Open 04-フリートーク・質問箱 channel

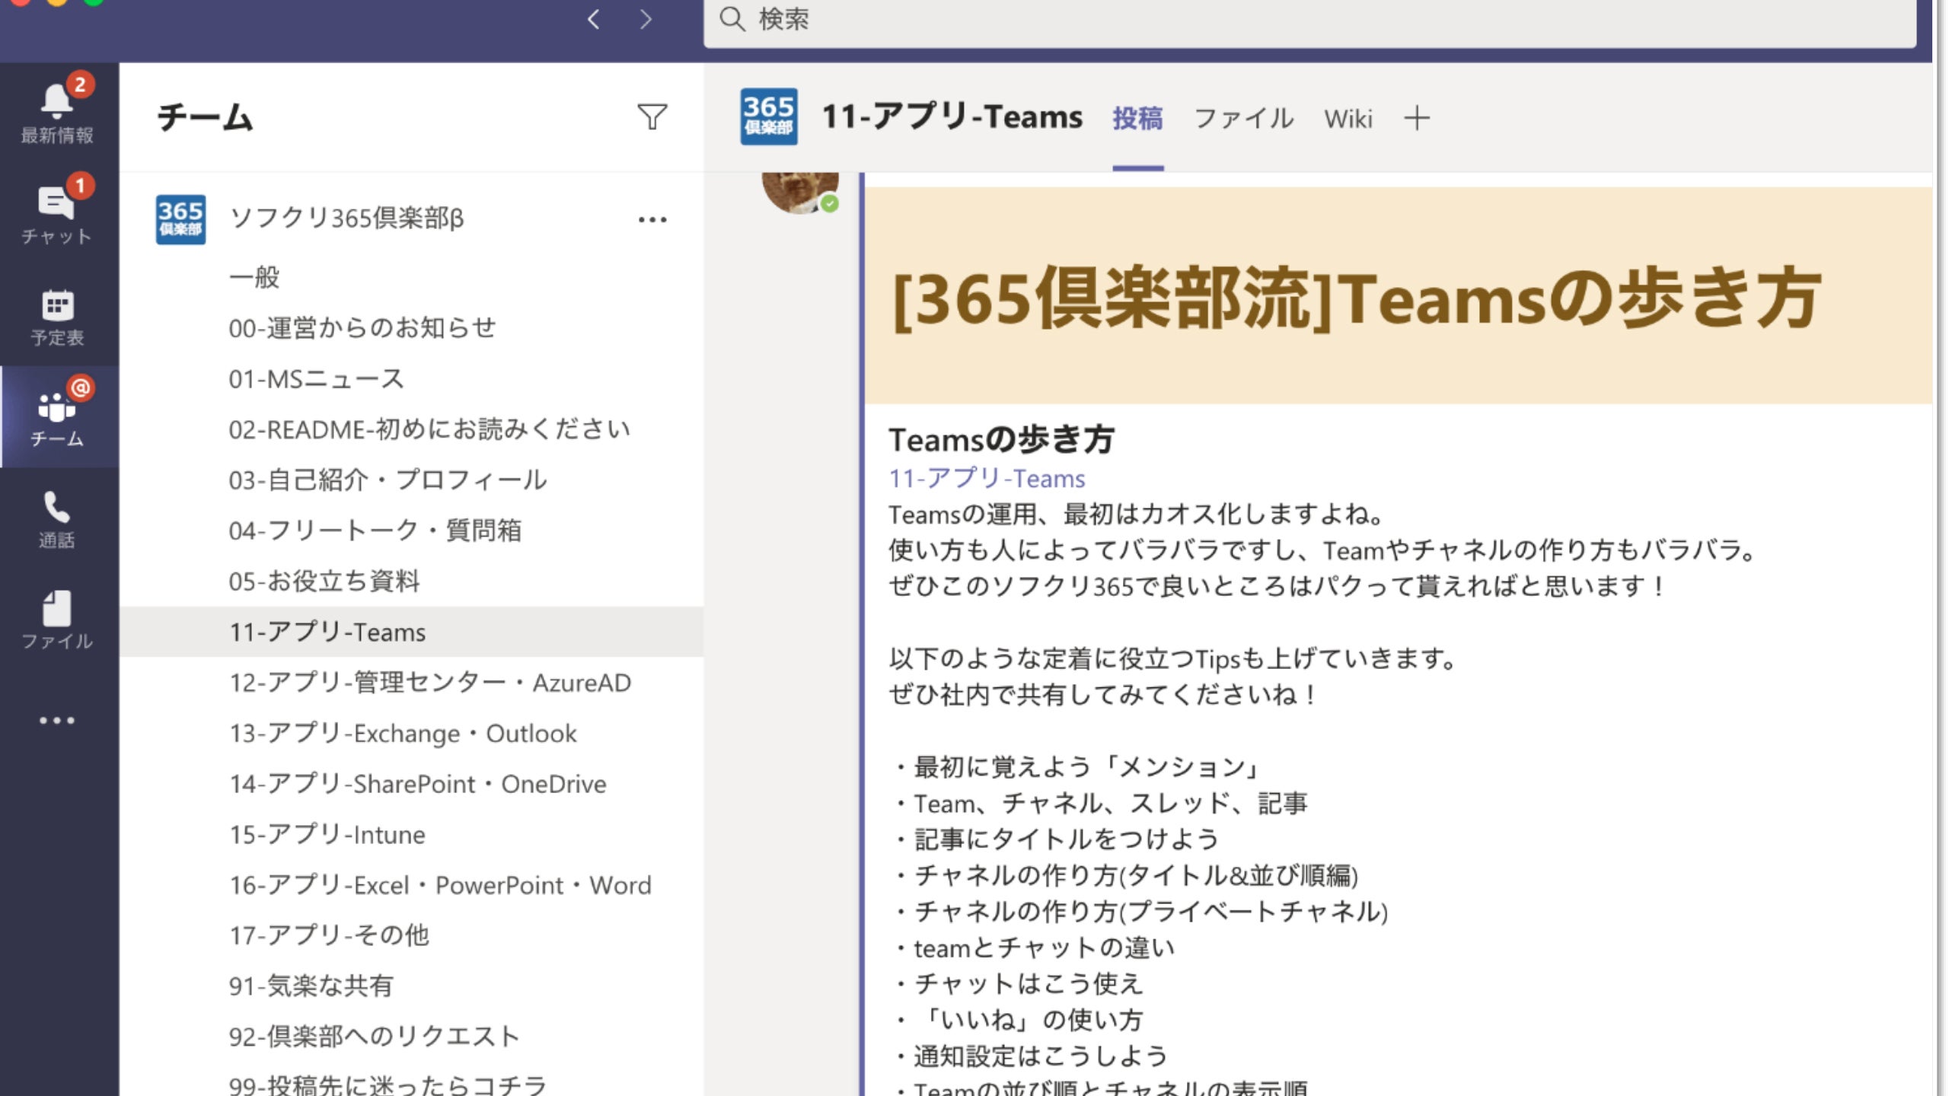(375, 530)
